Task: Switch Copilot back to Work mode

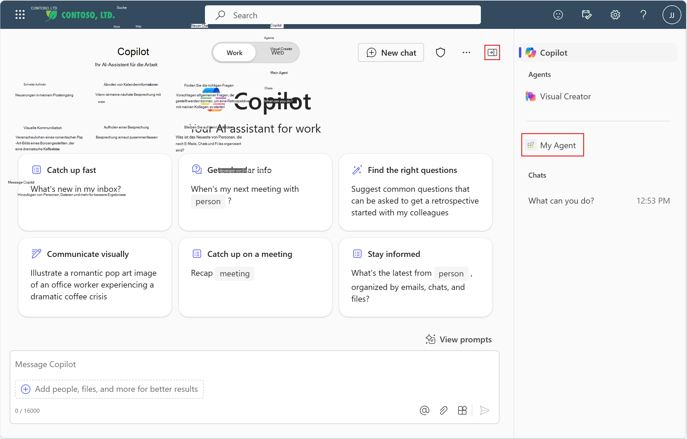Action: tap(234, 52)
